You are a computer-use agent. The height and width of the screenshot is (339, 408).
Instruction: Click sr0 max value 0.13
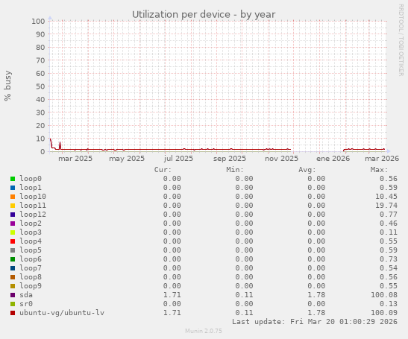click(389, 304)
